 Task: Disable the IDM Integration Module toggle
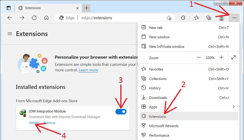click(x=121, y=112)
